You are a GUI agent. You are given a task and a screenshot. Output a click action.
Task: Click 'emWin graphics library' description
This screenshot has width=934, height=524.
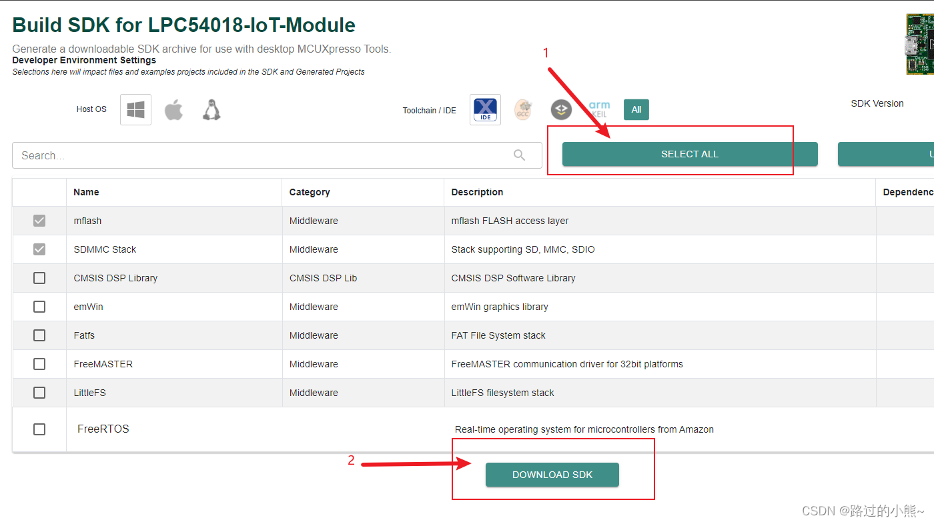[x=500, y=307]
